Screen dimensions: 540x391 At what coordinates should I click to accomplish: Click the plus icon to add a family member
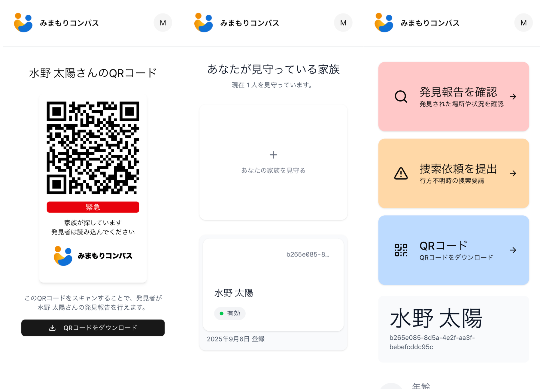tap(273, 155)
